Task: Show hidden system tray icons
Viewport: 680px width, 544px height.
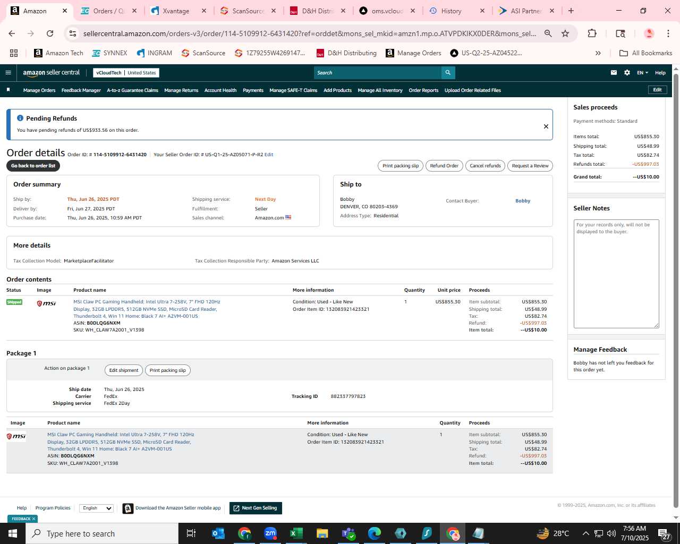Action: [585, 533]
